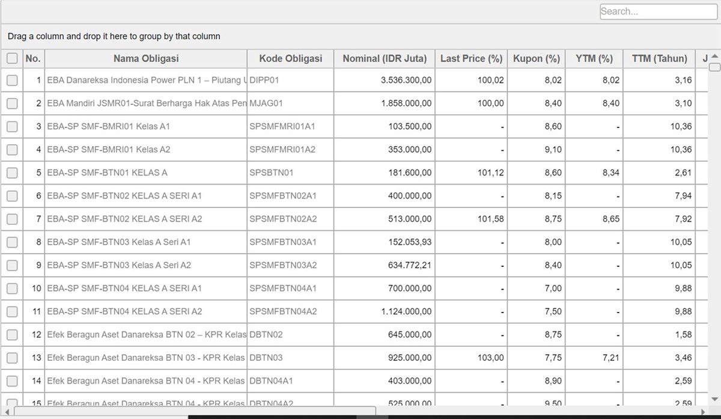The width and height of the screenshot is (721, 419).
Task: Click vertical scrollbar up arrow
Action: (x=715, y=56)
